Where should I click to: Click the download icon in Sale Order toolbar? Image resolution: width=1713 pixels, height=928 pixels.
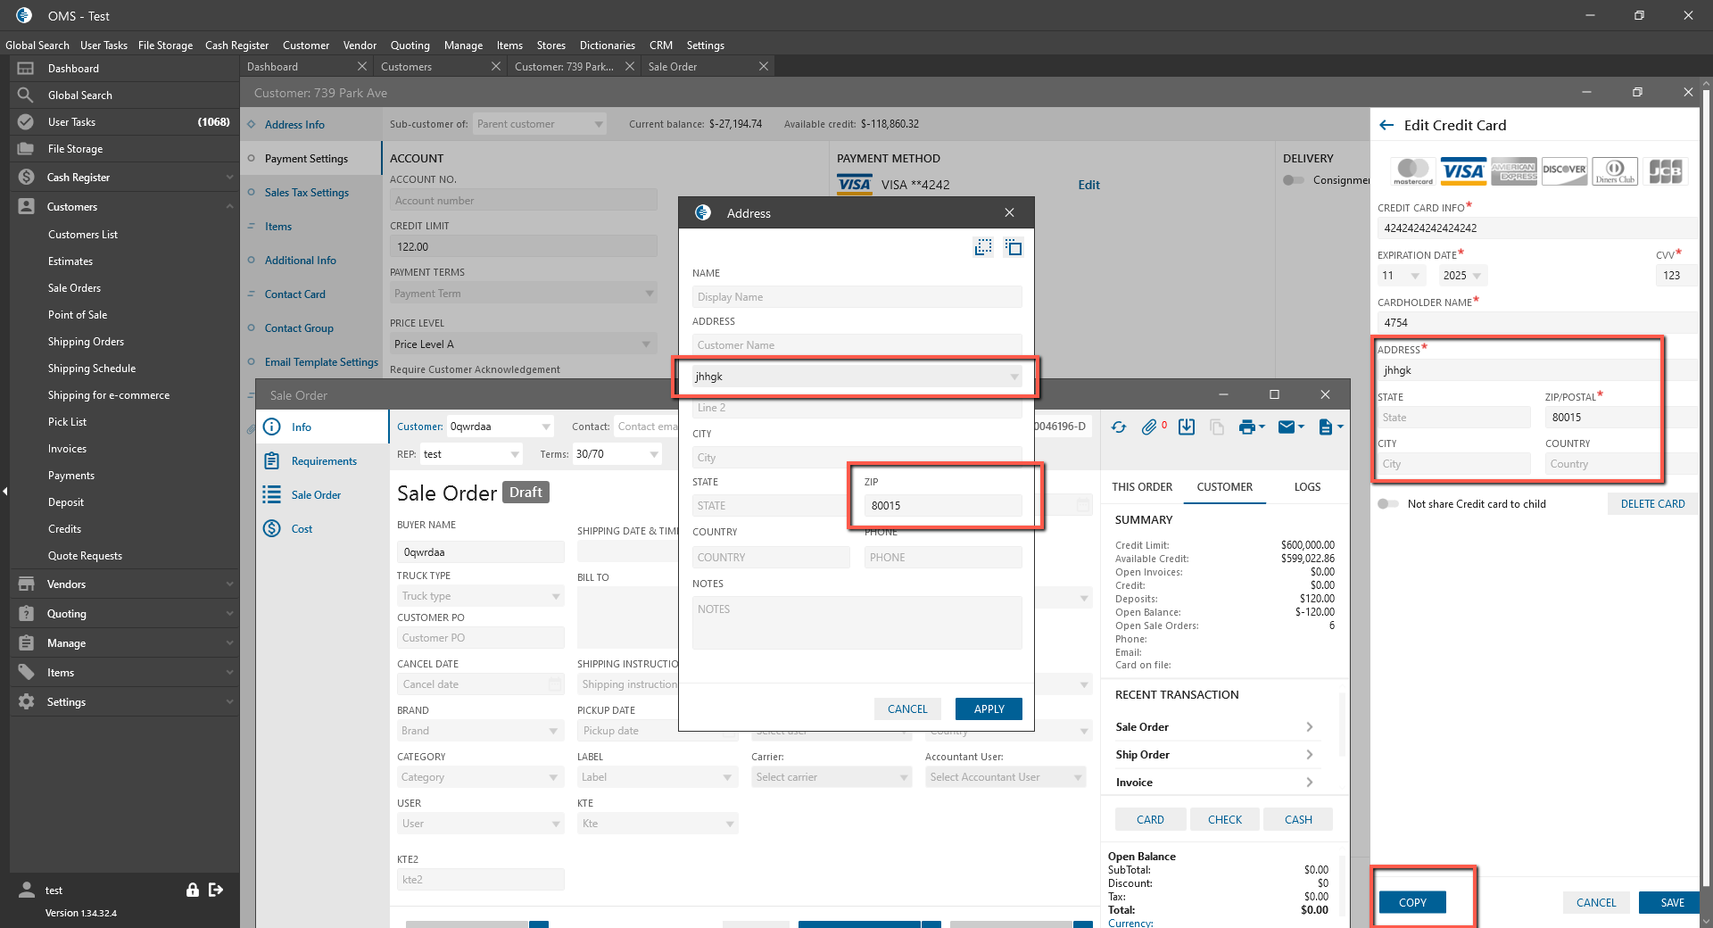coord(1187,427)
